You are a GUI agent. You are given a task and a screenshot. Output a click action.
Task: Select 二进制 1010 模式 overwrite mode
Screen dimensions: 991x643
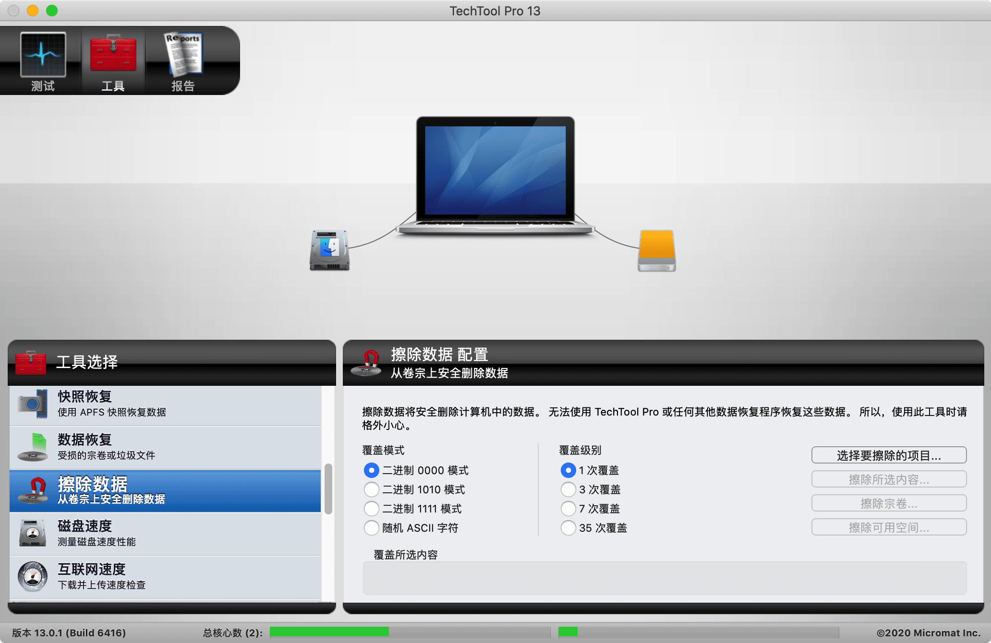371,489
